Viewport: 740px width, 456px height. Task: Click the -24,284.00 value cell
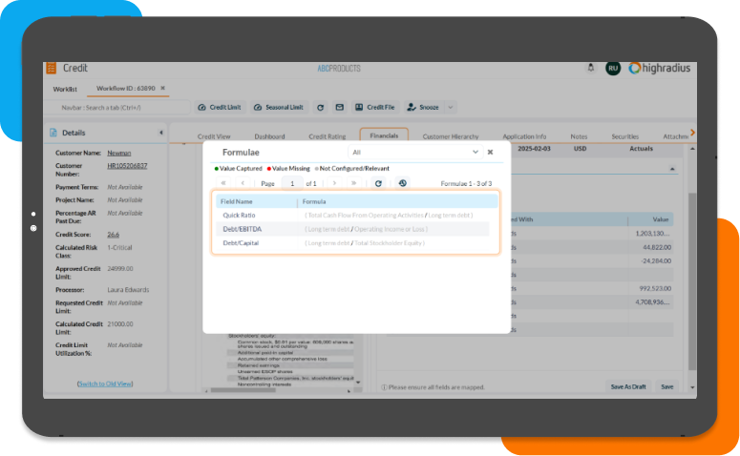click(x=650, y=260)
